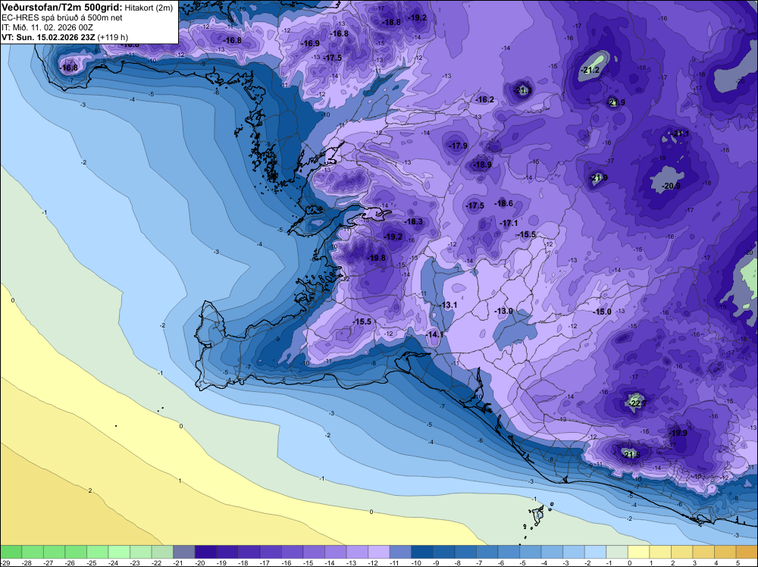Image resolution: width=758 pixels, height=567 pixels.
Task: Click the 'VT: Sun. 15.02.2026 23Z' valid time
Action: point(49,37)
